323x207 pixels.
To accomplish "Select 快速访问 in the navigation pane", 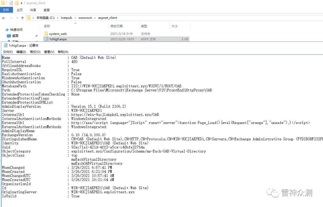I will [16, 30].
